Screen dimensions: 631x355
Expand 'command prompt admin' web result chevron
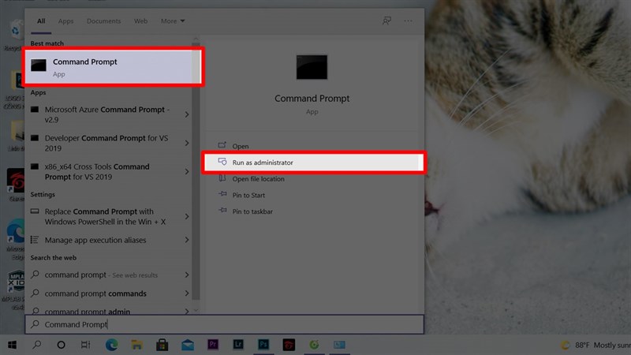coord(187,311)
